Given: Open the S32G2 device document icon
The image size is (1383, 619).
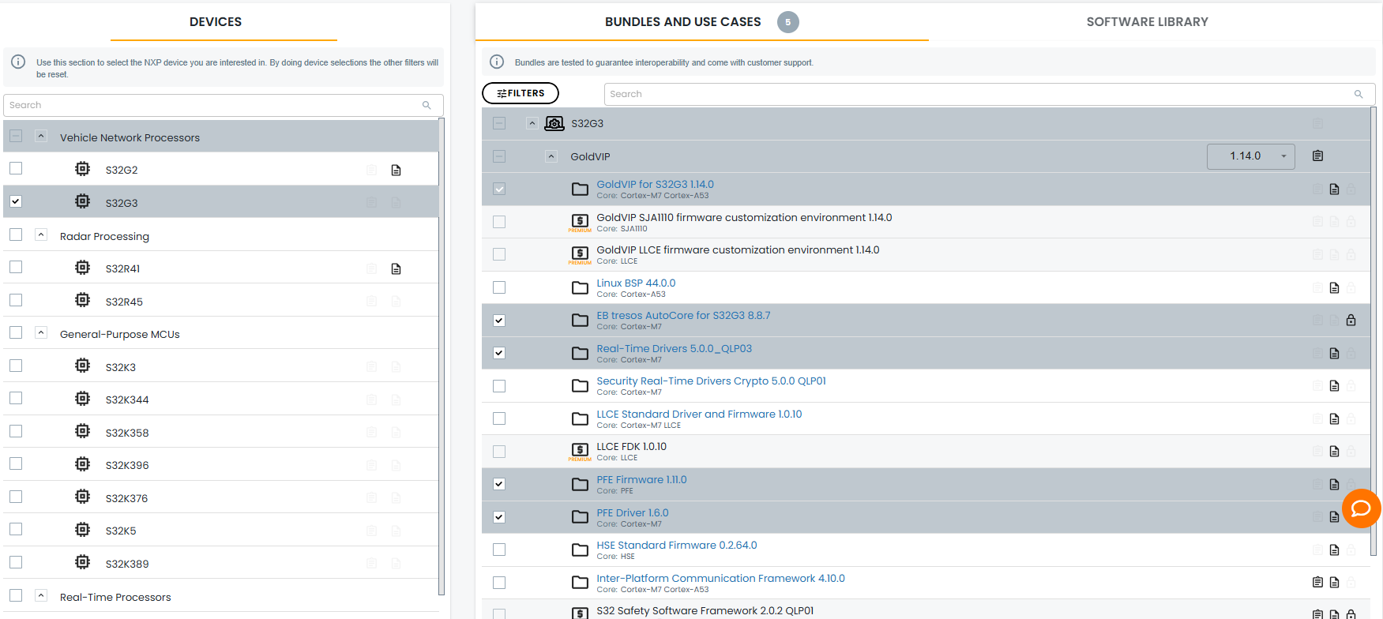Looking at the screenshot, I should coord(396,170).
